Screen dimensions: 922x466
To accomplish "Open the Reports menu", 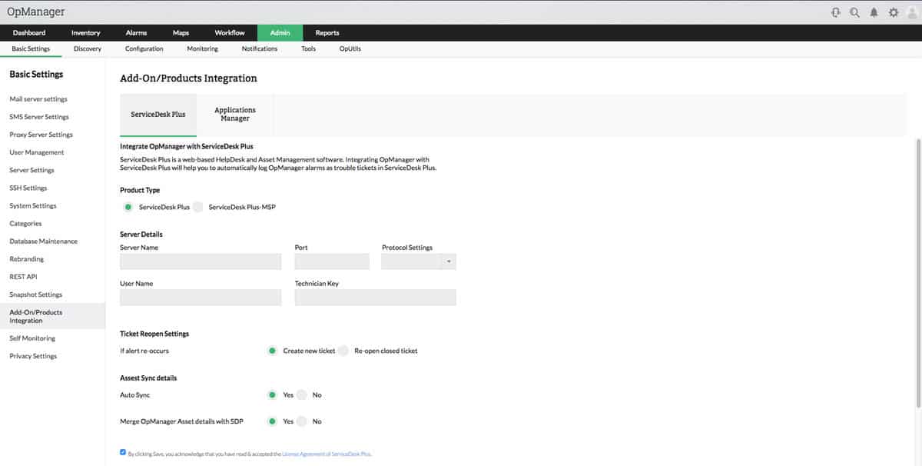I will [x=327, y=33].
